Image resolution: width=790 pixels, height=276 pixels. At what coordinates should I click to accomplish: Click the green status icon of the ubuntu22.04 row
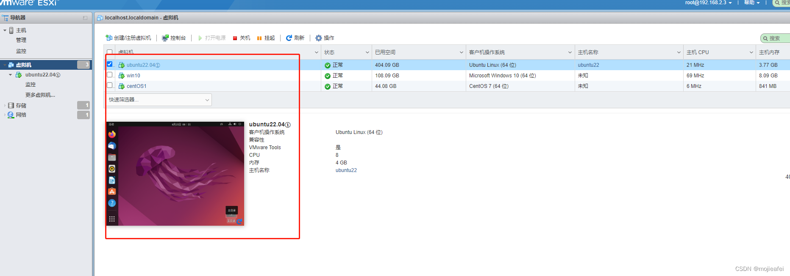tap(328, 66)
